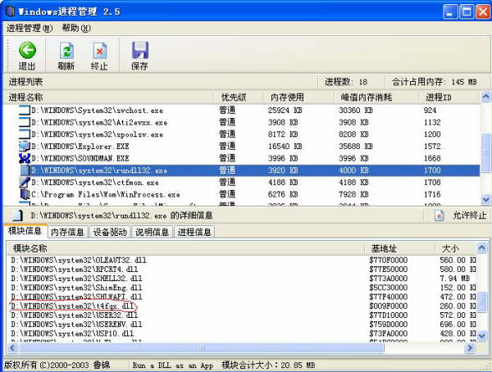492x372 pixels.
Task: Sort by 峰值内存消耗 column header
Action: pos(376,98)
